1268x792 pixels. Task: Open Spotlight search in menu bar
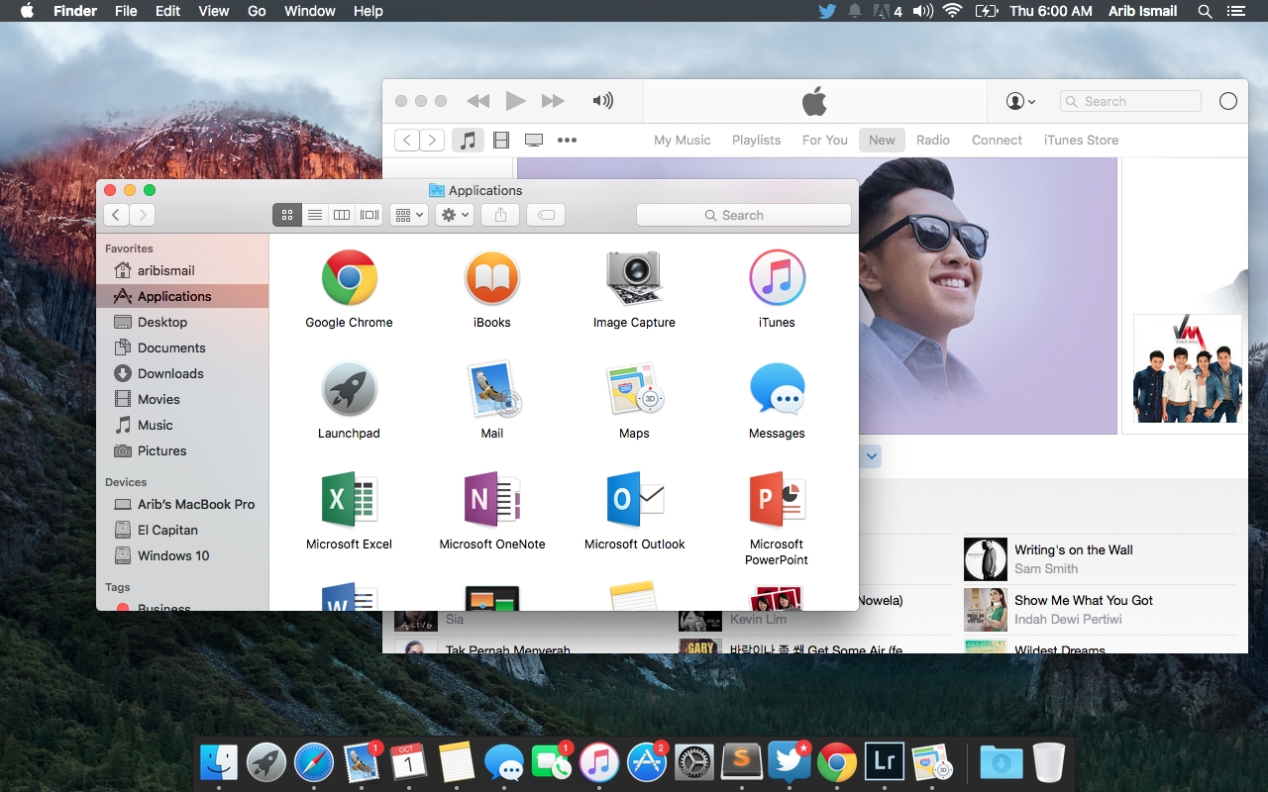pyautogui.click(x=1205, y=11)
